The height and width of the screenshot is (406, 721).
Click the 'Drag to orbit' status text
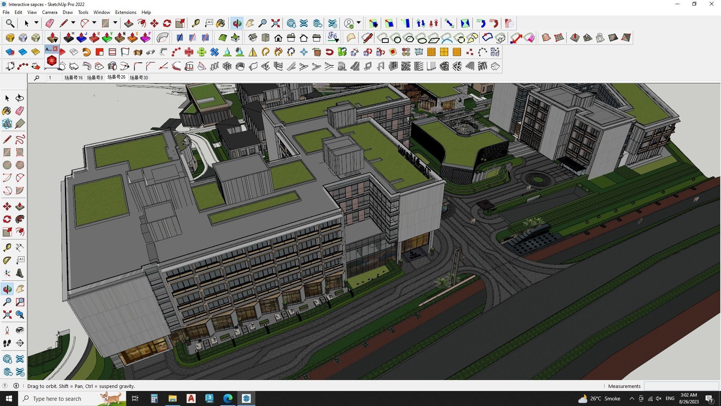81,386
